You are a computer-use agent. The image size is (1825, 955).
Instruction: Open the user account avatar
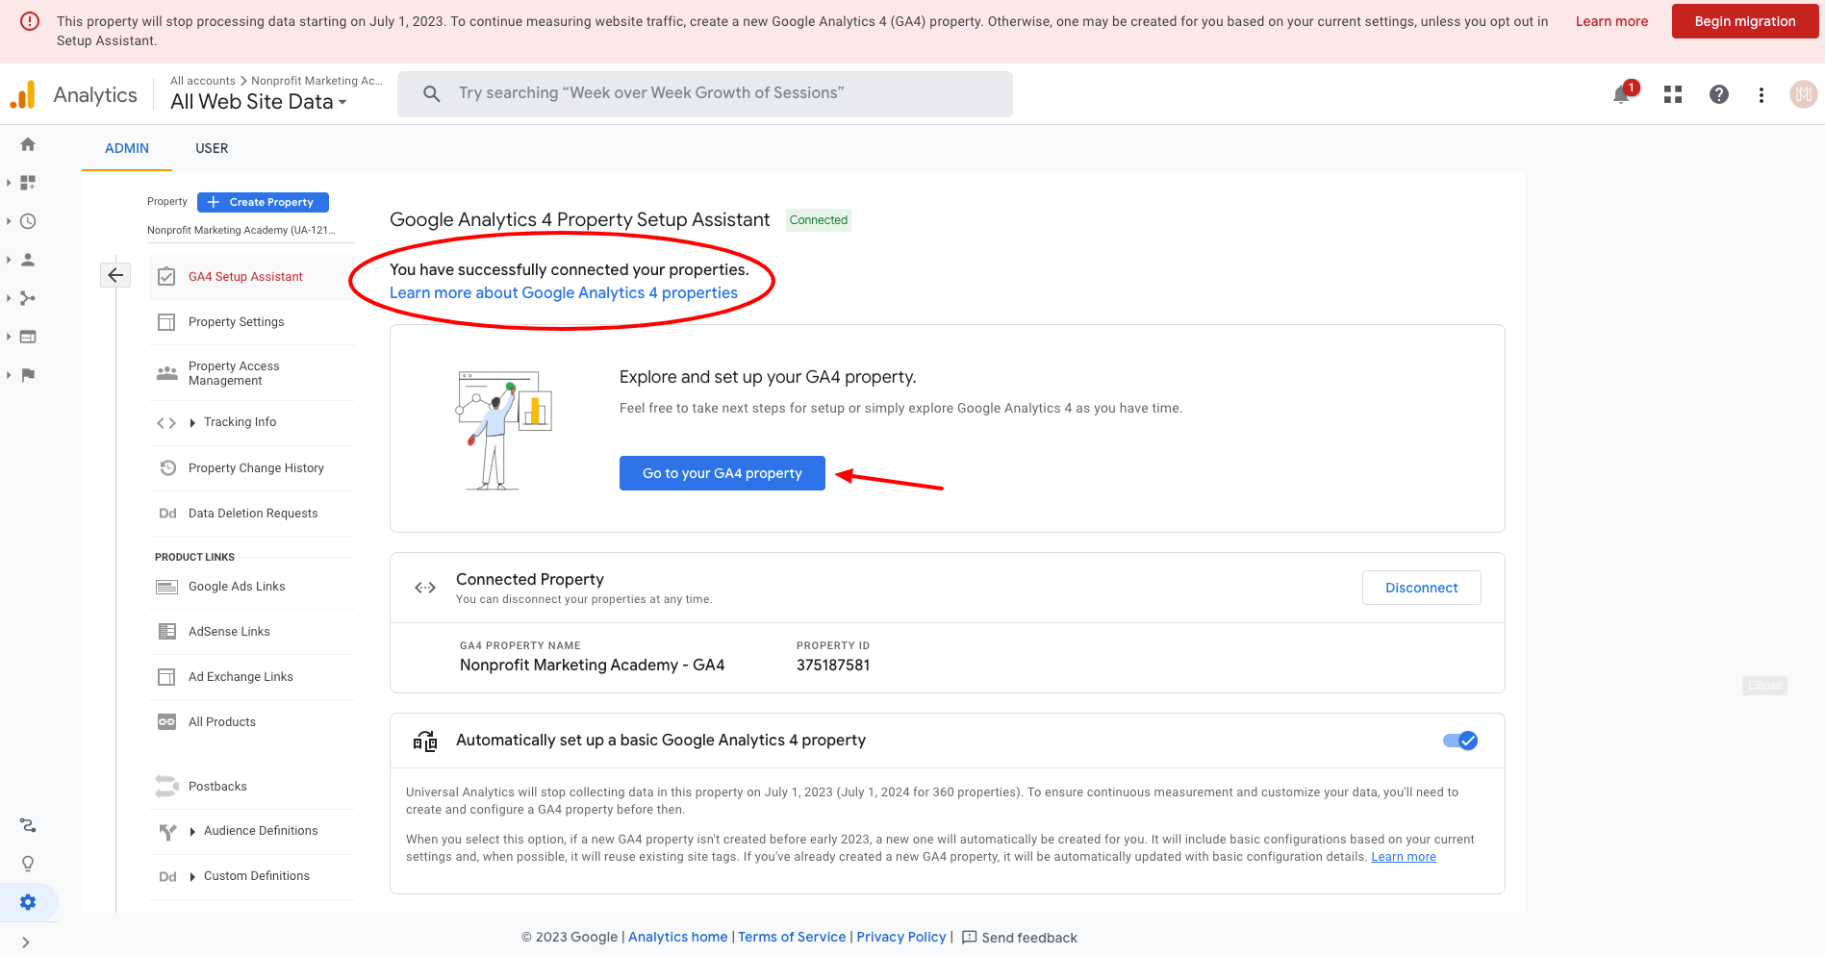point(1803,94)
